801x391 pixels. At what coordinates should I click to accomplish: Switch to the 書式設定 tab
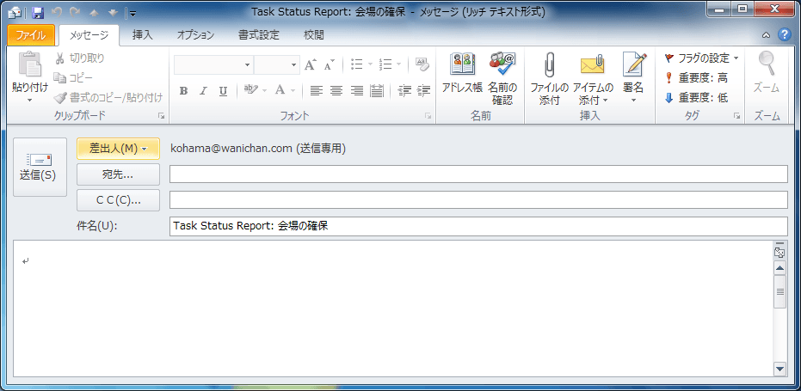(x=259, y=35)
